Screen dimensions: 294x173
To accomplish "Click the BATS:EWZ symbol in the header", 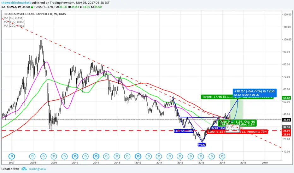I will point(9,7).
